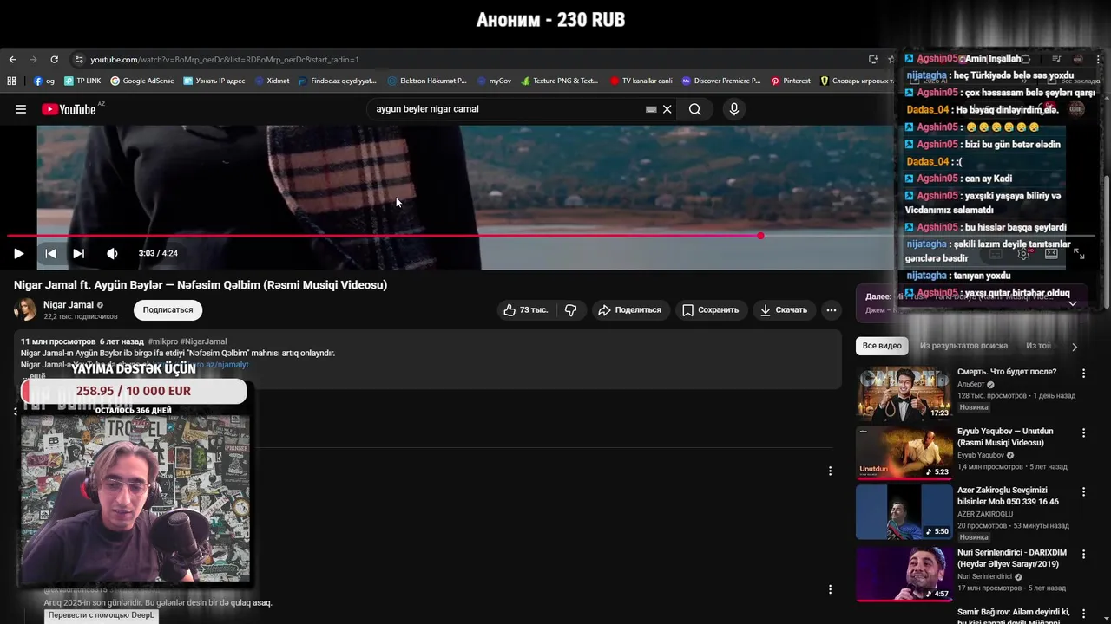Screen dimensions: 1111x624
Task: Open the TP LINK bookmark
Action: (x=82, y=81)
